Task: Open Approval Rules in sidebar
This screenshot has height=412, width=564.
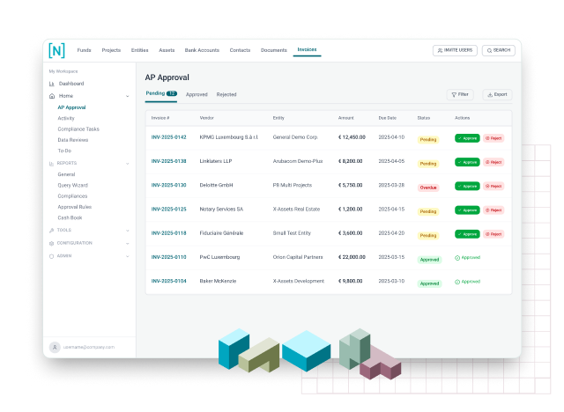Action: pos(74,207)
